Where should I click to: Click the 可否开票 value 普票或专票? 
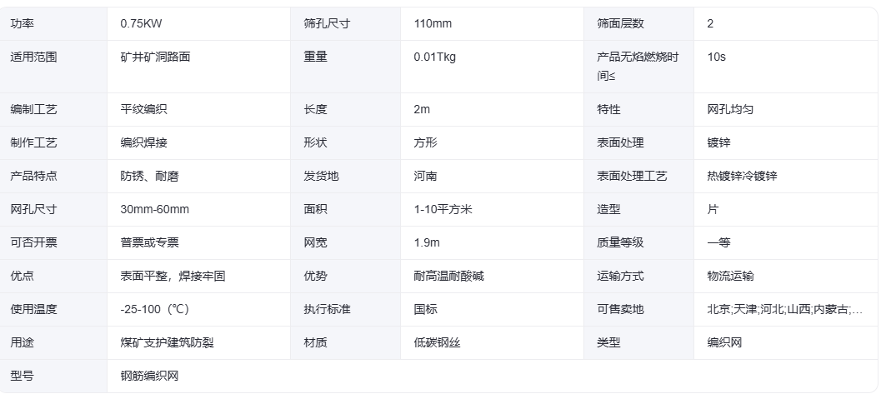pos(150,243)
